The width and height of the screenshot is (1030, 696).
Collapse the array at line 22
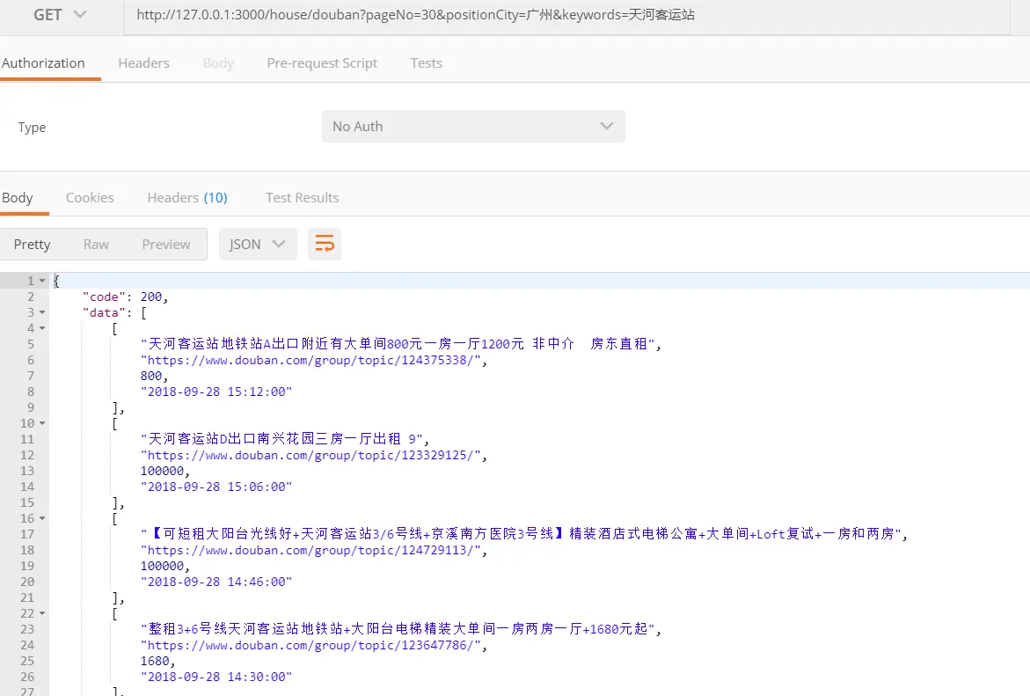pos(43,614)
